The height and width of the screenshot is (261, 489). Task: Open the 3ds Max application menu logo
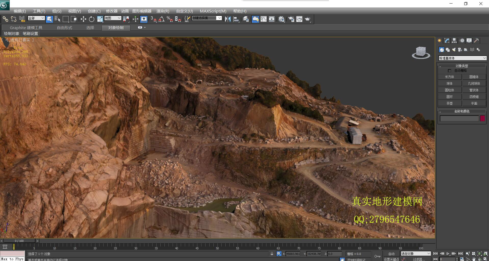(x=4, y=5)
